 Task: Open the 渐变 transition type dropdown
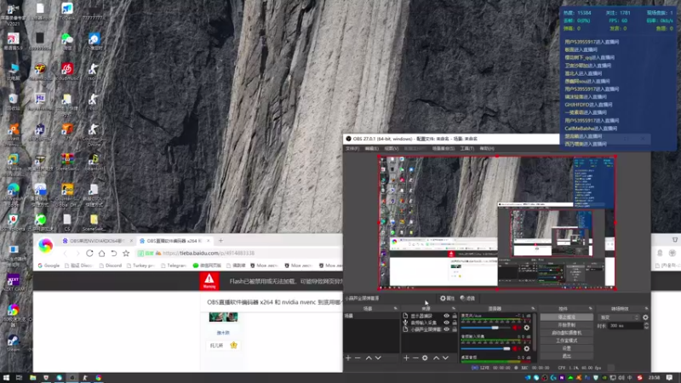pyautogui.click(x=620, y=317)
